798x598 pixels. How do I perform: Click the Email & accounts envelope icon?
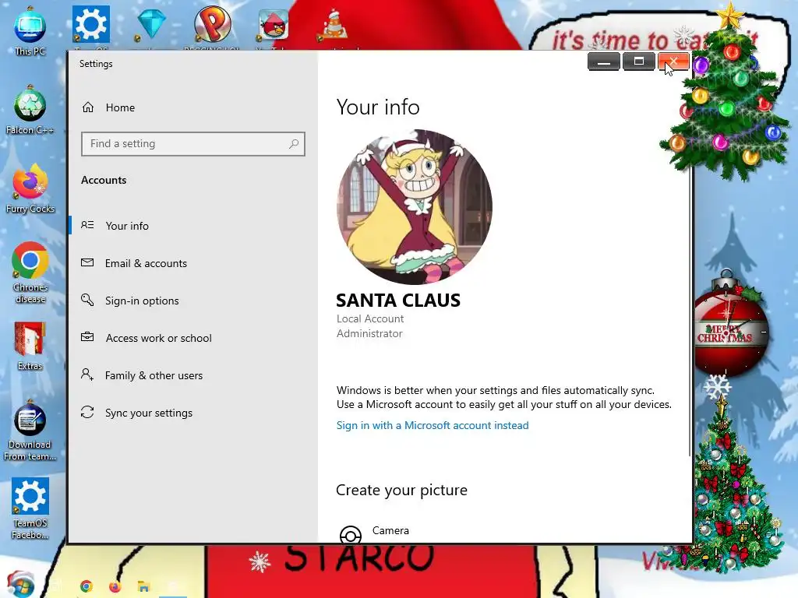tap(87, 262)
